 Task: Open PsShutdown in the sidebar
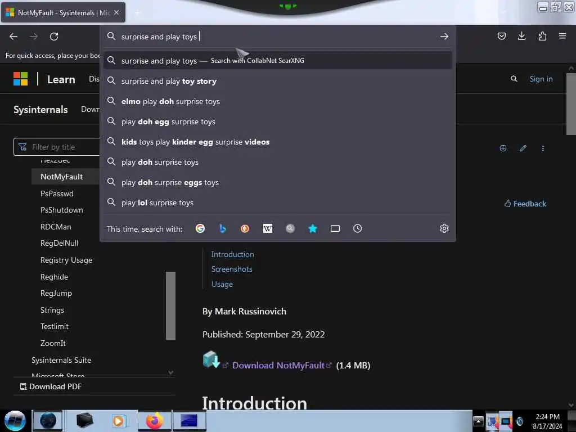point(62,210)
